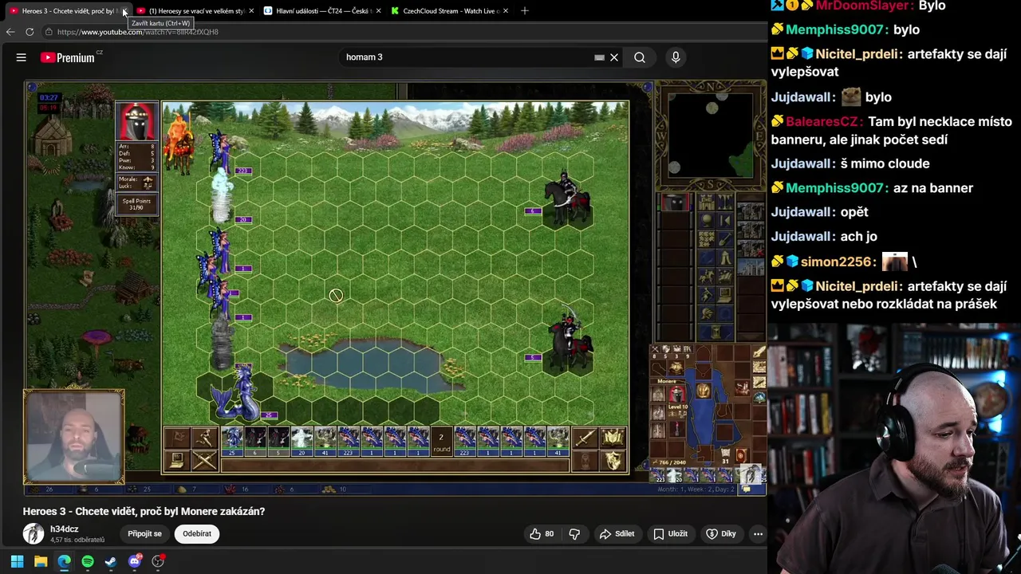The height and width of the screenshot is (574, 1021).
Task: Open Spotify from the taskbar
Action: (x=88, y=561)
